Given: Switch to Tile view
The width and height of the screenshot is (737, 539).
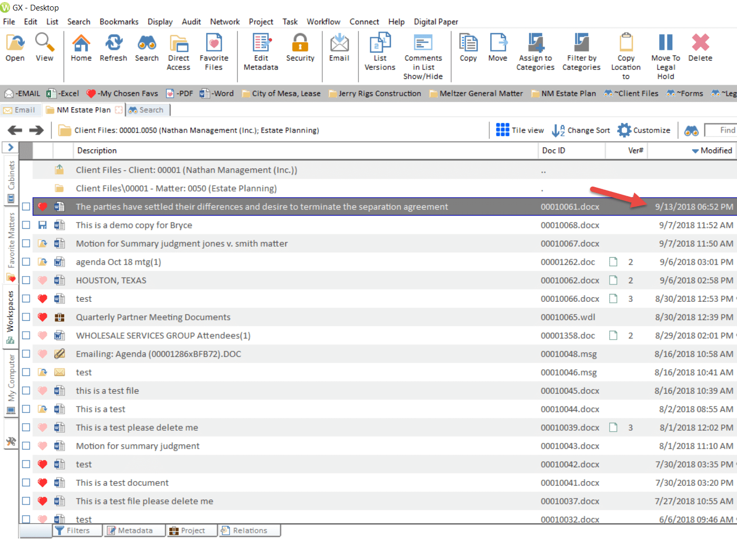Looking at the screenshot, I should (520, 130).
